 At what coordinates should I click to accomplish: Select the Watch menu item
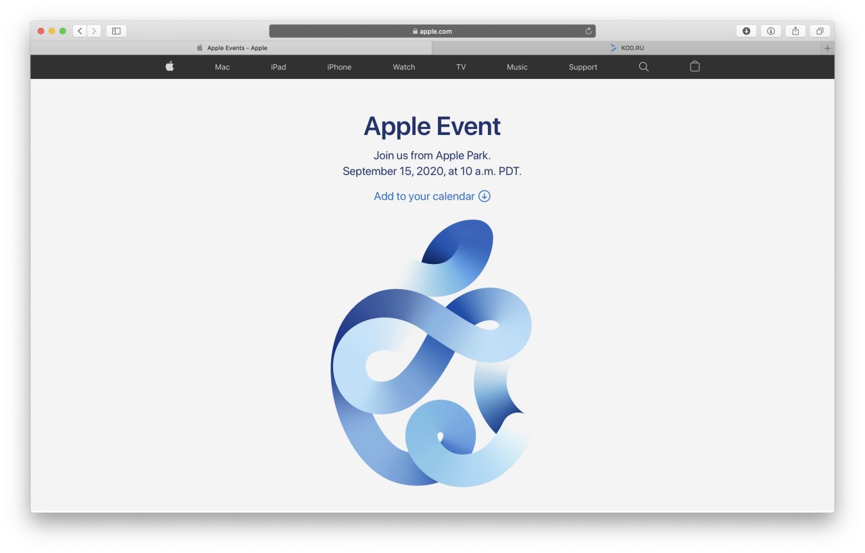[x=404, y=67]
